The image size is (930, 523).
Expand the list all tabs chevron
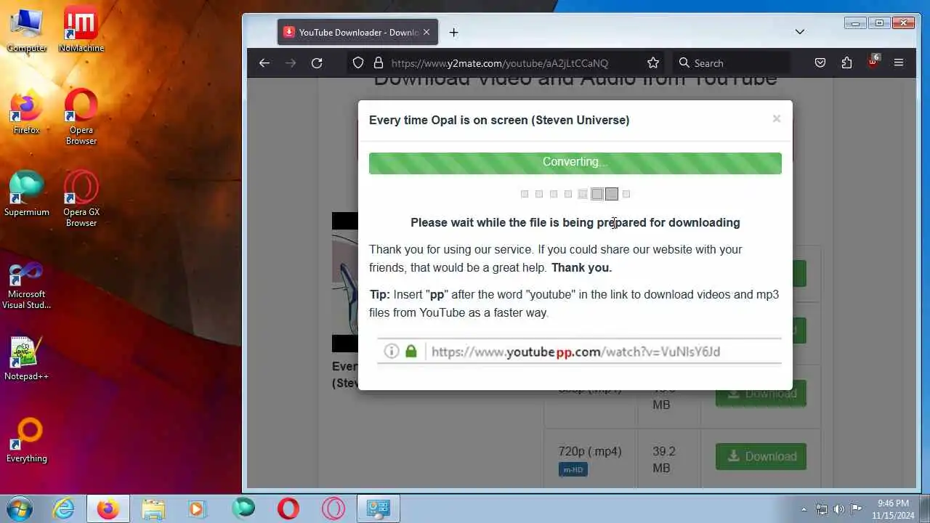pyautogui.click(x=799, y=32)
